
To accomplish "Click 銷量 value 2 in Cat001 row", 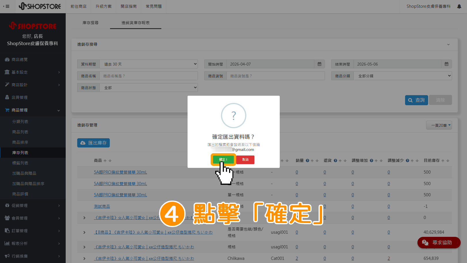I will tap(297, 258).
